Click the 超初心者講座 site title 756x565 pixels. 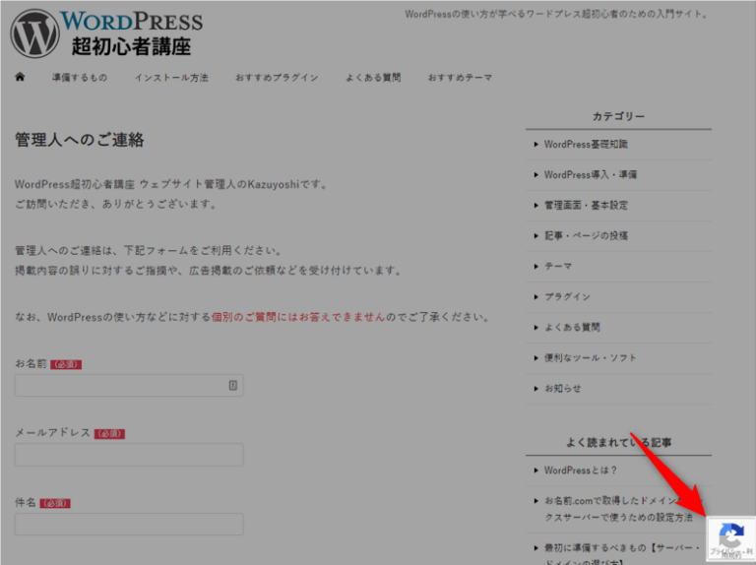pos(131,45)
